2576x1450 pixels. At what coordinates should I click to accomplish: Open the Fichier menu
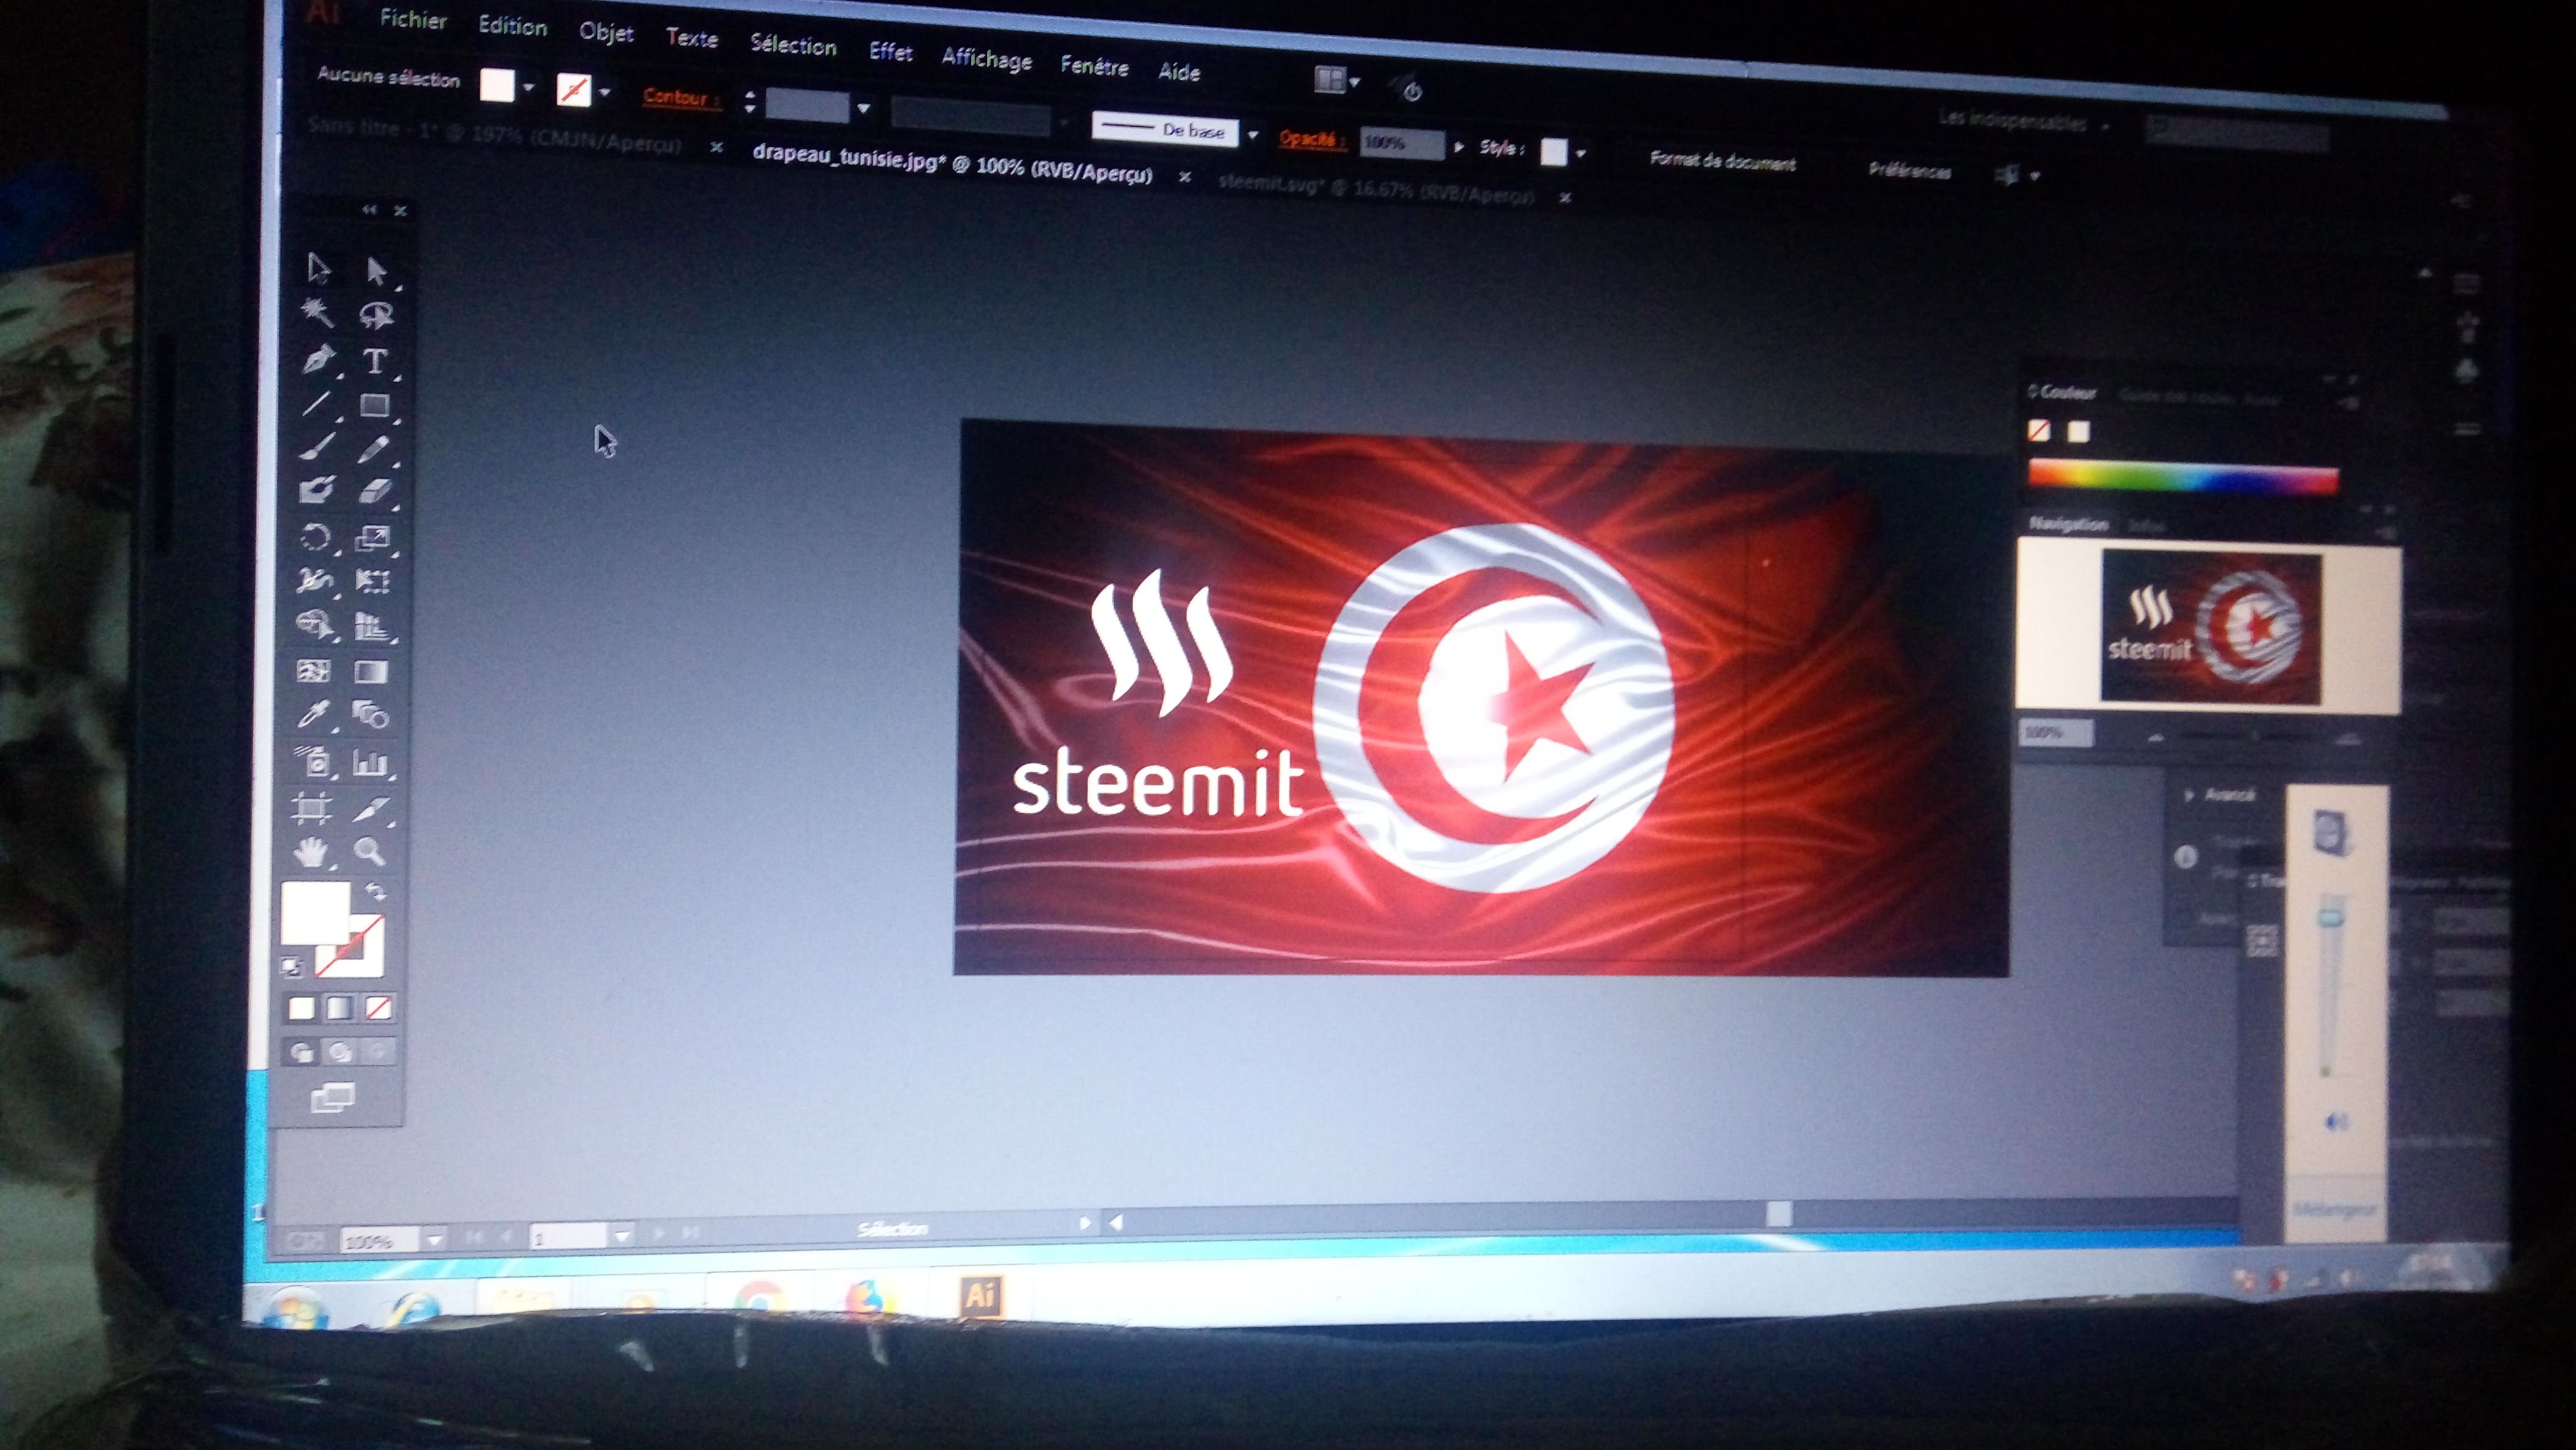(413, 19)
